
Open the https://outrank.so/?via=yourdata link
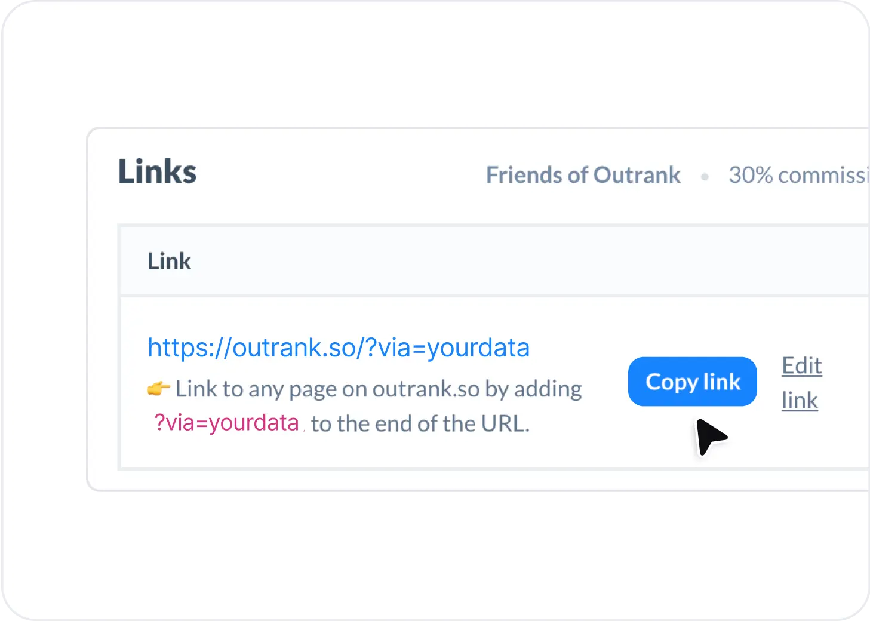coord(339,348)
